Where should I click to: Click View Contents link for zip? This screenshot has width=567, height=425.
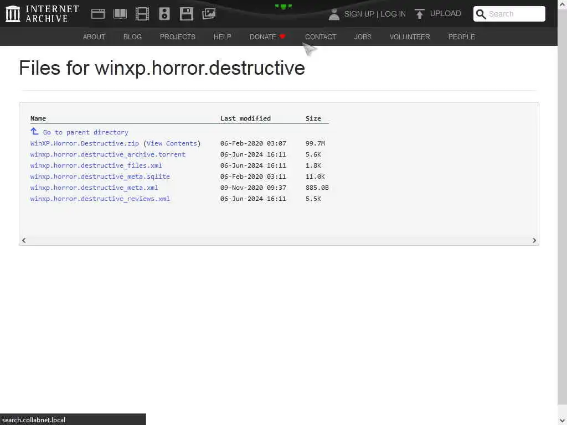point(172,143)
